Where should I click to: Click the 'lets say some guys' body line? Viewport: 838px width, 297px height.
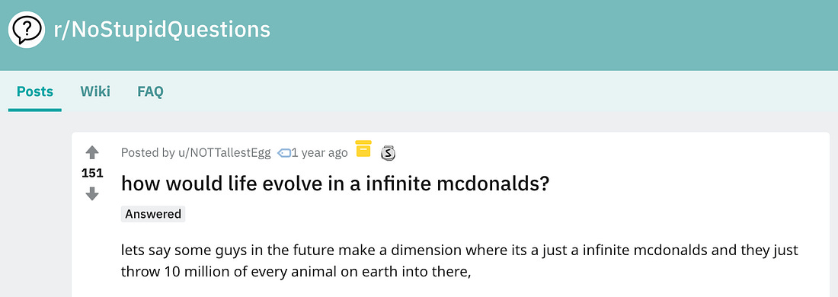(x=459, y=251)
